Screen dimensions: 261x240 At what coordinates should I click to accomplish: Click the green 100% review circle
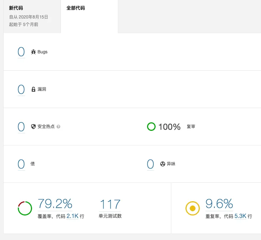pyautogui.click(x=151, y=127)
